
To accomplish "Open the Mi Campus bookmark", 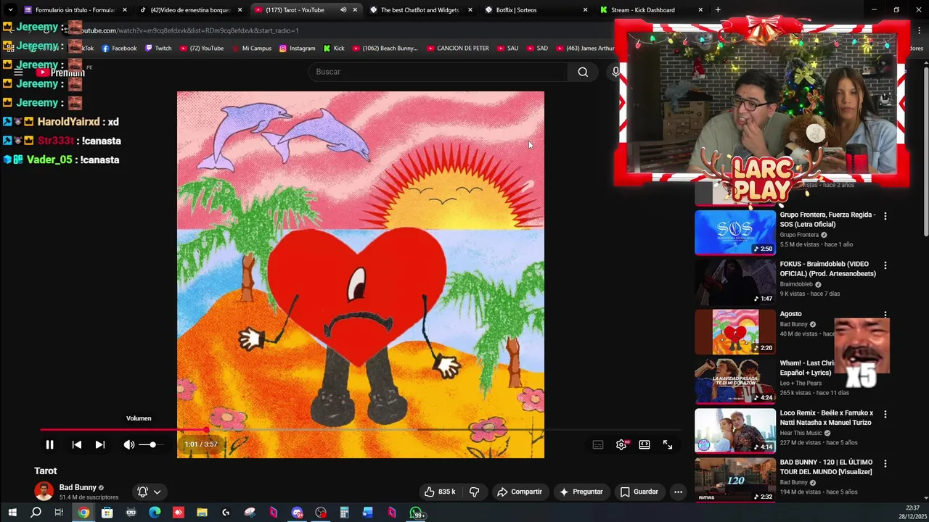I will pos(251,49).
